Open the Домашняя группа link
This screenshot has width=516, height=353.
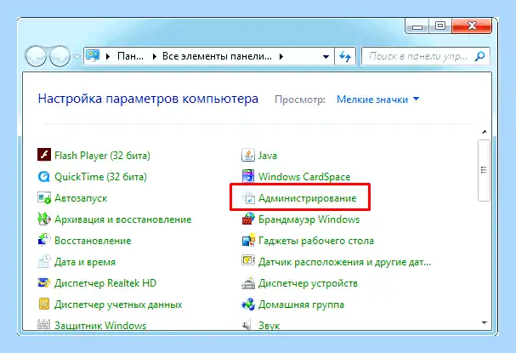[301, 305]
